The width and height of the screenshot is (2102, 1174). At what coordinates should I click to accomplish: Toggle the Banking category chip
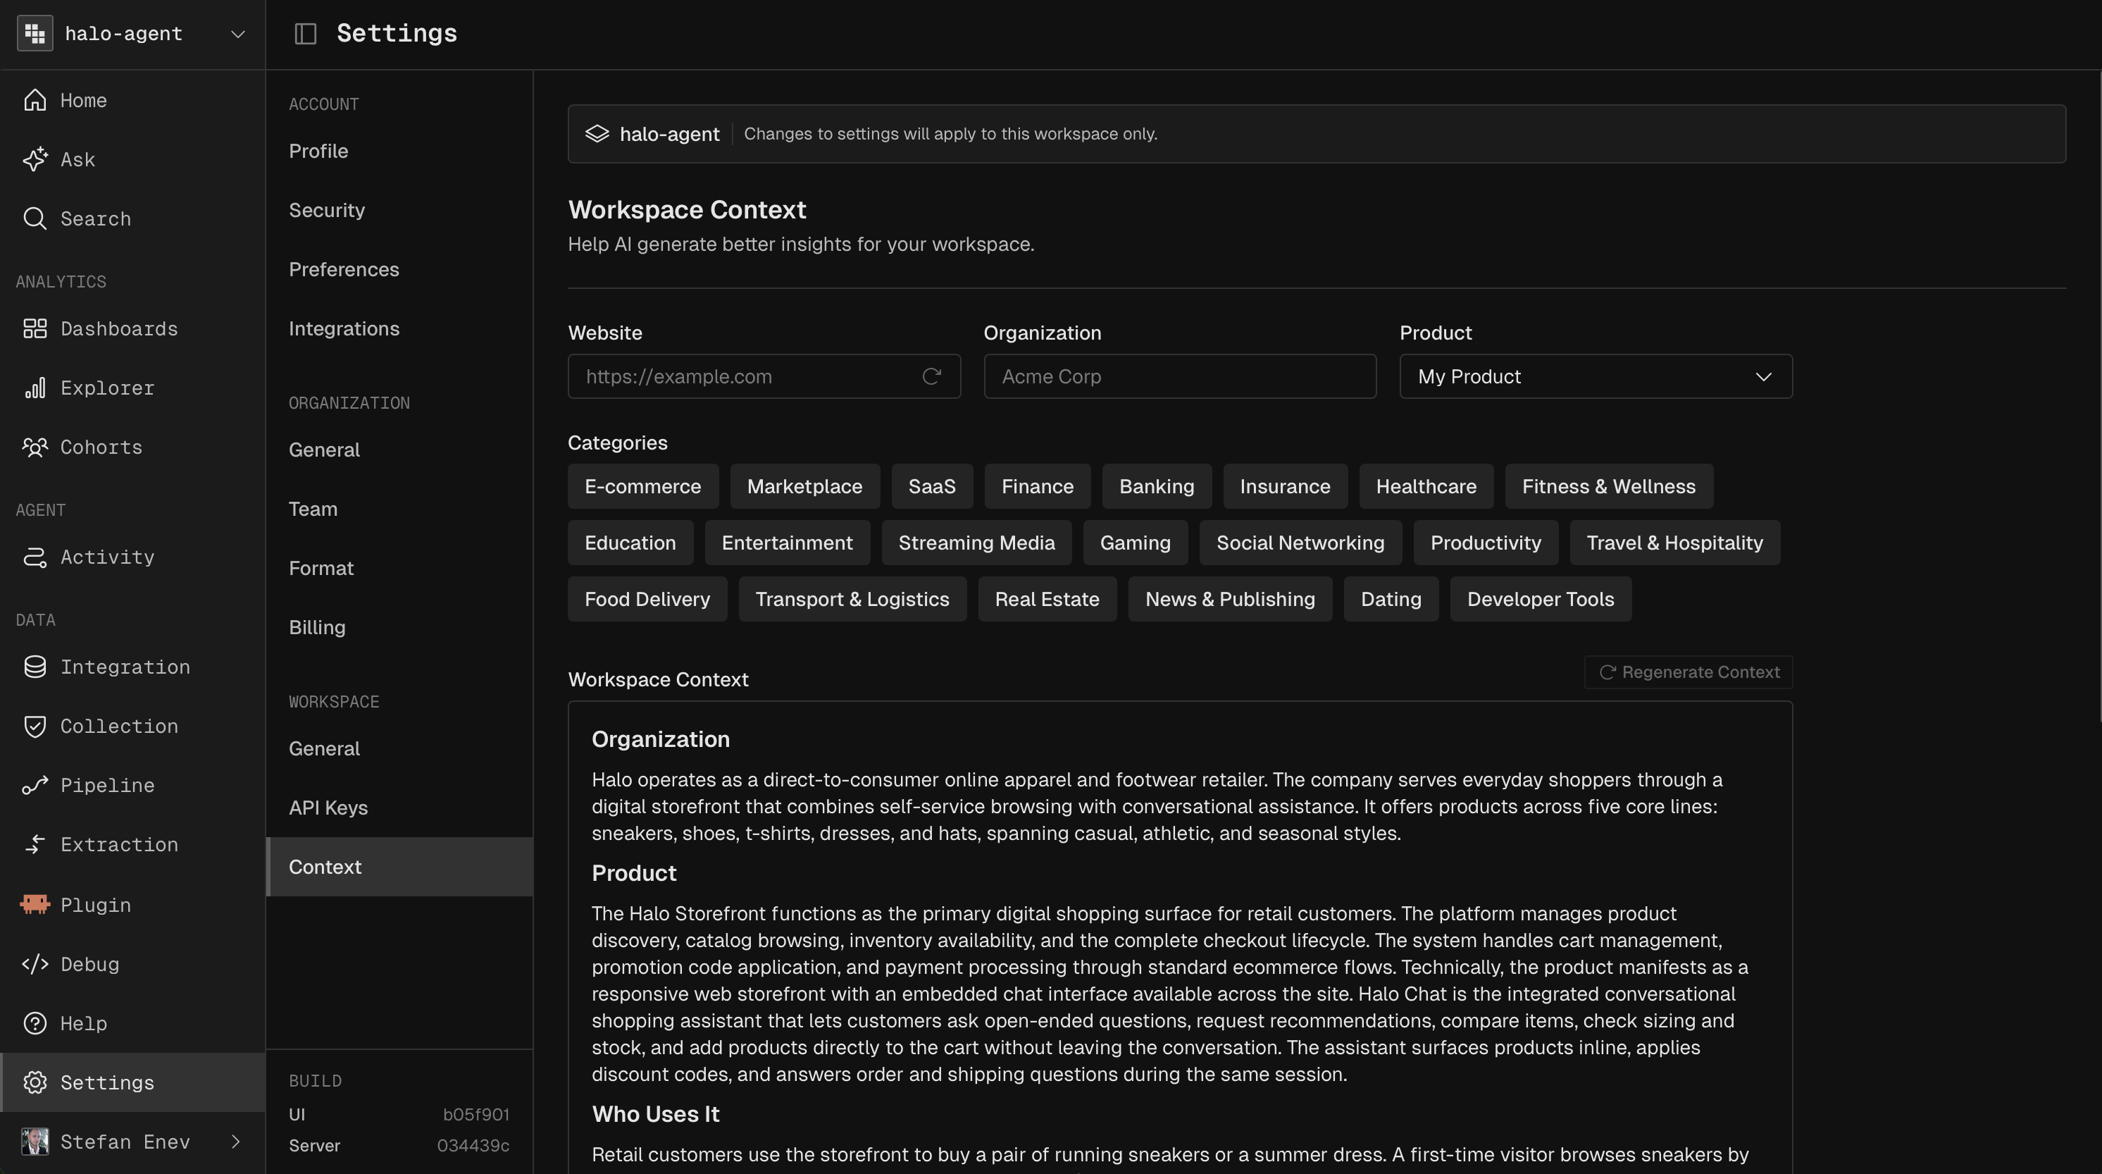point(1156,486)
